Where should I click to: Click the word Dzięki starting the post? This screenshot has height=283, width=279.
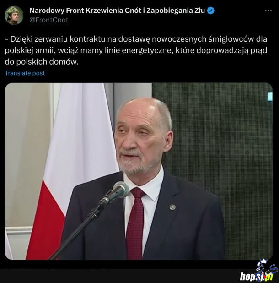[x=21, y=39]
